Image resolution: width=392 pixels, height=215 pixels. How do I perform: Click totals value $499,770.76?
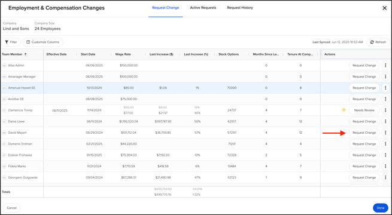coord(163,195)
